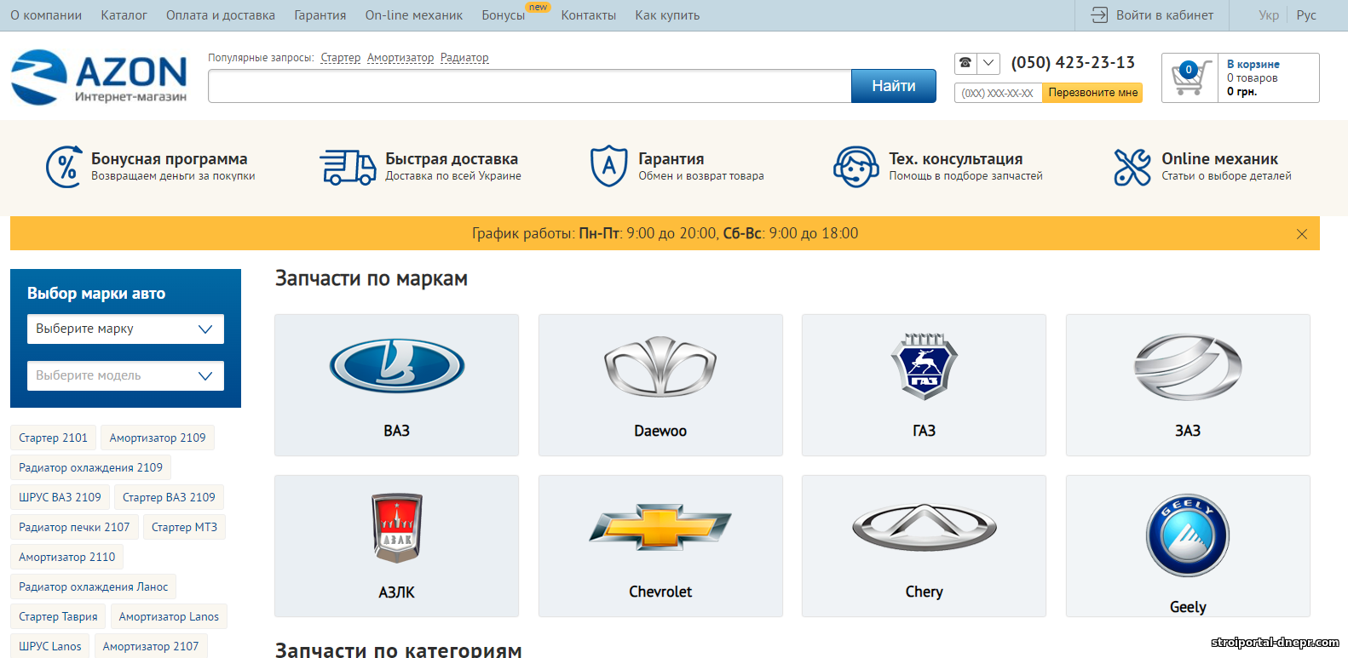Click the Амортизатор 2109 tag

(158, 438)
